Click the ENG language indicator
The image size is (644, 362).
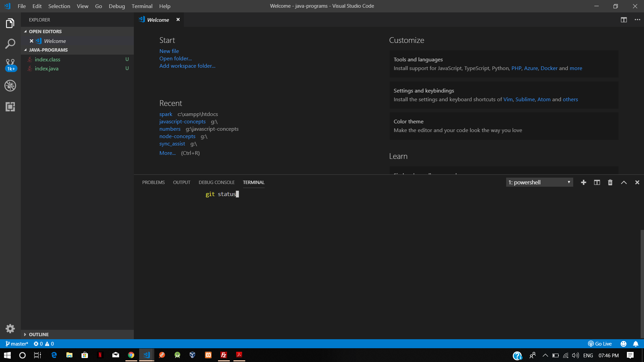588,355
